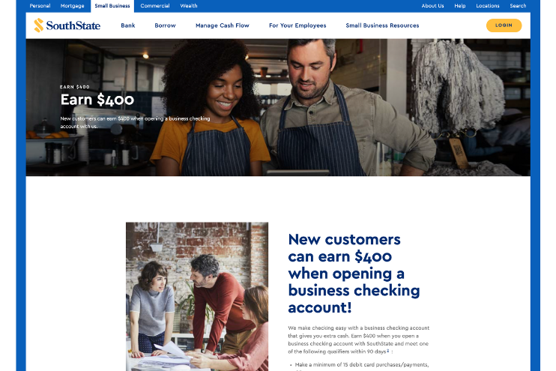Expand the Manage Cash Flow menu
556x371 pixels.
pos(223,25)
